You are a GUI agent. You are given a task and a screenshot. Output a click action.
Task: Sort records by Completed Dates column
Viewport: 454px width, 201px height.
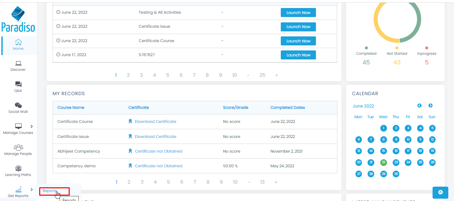pyautogui.click(x=287, y=108)
